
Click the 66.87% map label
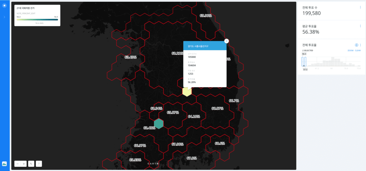217,108
